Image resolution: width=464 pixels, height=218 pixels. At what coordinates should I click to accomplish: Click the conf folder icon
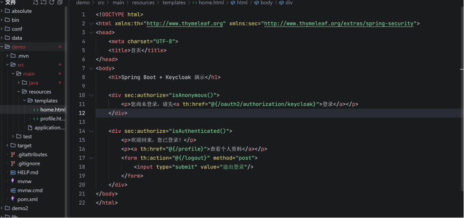tap(8, 29)
